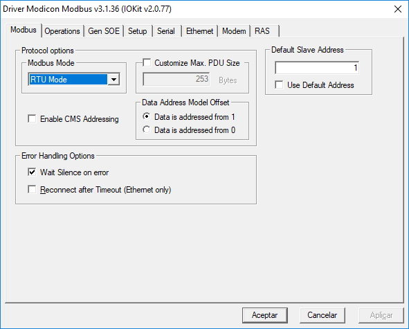Select Data is addressed from 0
This screenshot has width=409, height=329.
tap(147, 130)
